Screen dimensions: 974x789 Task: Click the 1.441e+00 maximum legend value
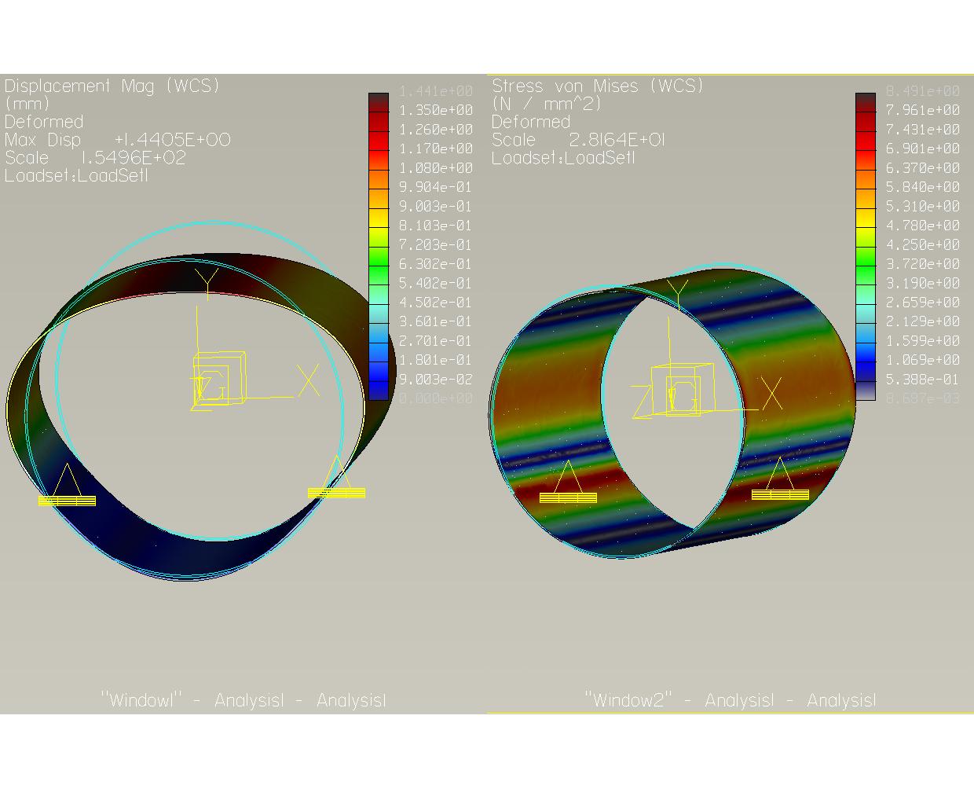tap(436, 91)
